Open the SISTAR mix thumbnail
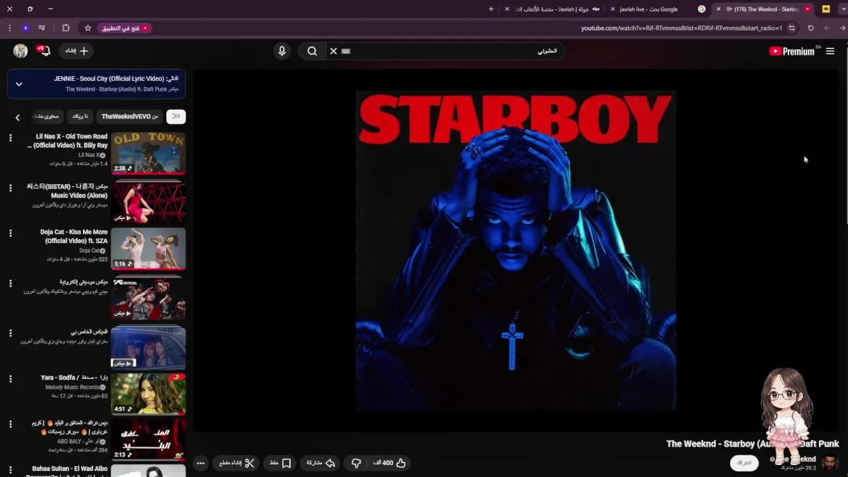This screenshot has height=477, width=848. tap(148, 202)
